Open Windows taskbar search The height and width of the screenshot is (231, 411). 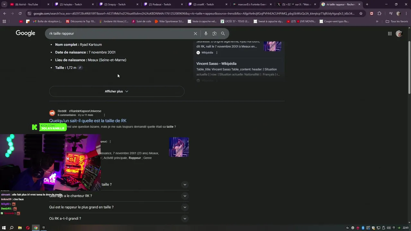(12, 228)
